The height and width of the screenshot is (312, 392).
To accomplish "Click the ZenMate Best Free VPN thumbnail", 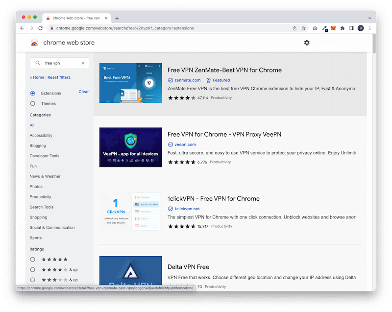I will coord(130,83).
